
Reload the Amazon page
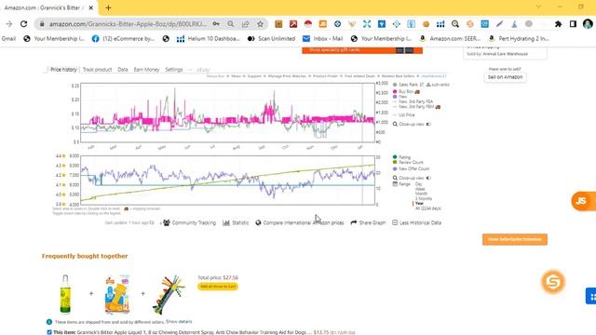click(24, 24)
